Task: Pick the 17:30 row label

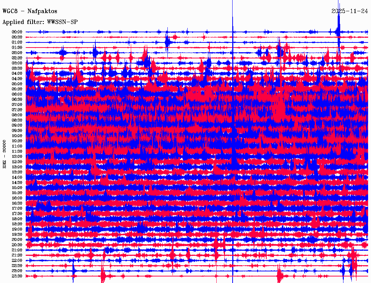Action: pyautogui.click(x=17, y=214)
